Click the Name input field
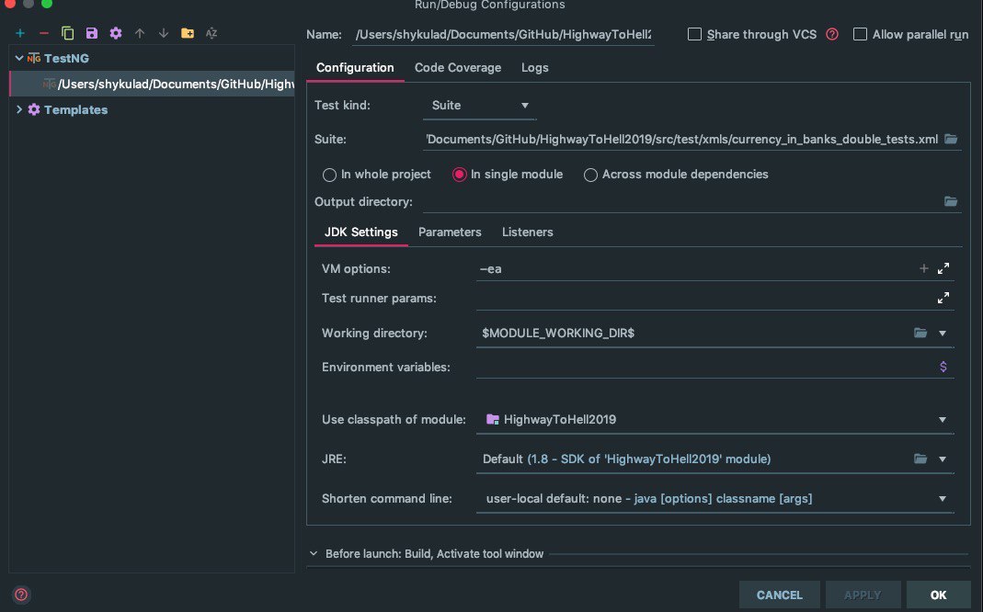 click(x=503, y=34)
